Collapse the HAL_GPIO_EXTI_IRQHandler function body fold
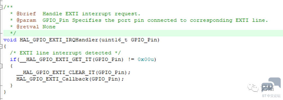283x100 pixels. (x=1, y=46)
